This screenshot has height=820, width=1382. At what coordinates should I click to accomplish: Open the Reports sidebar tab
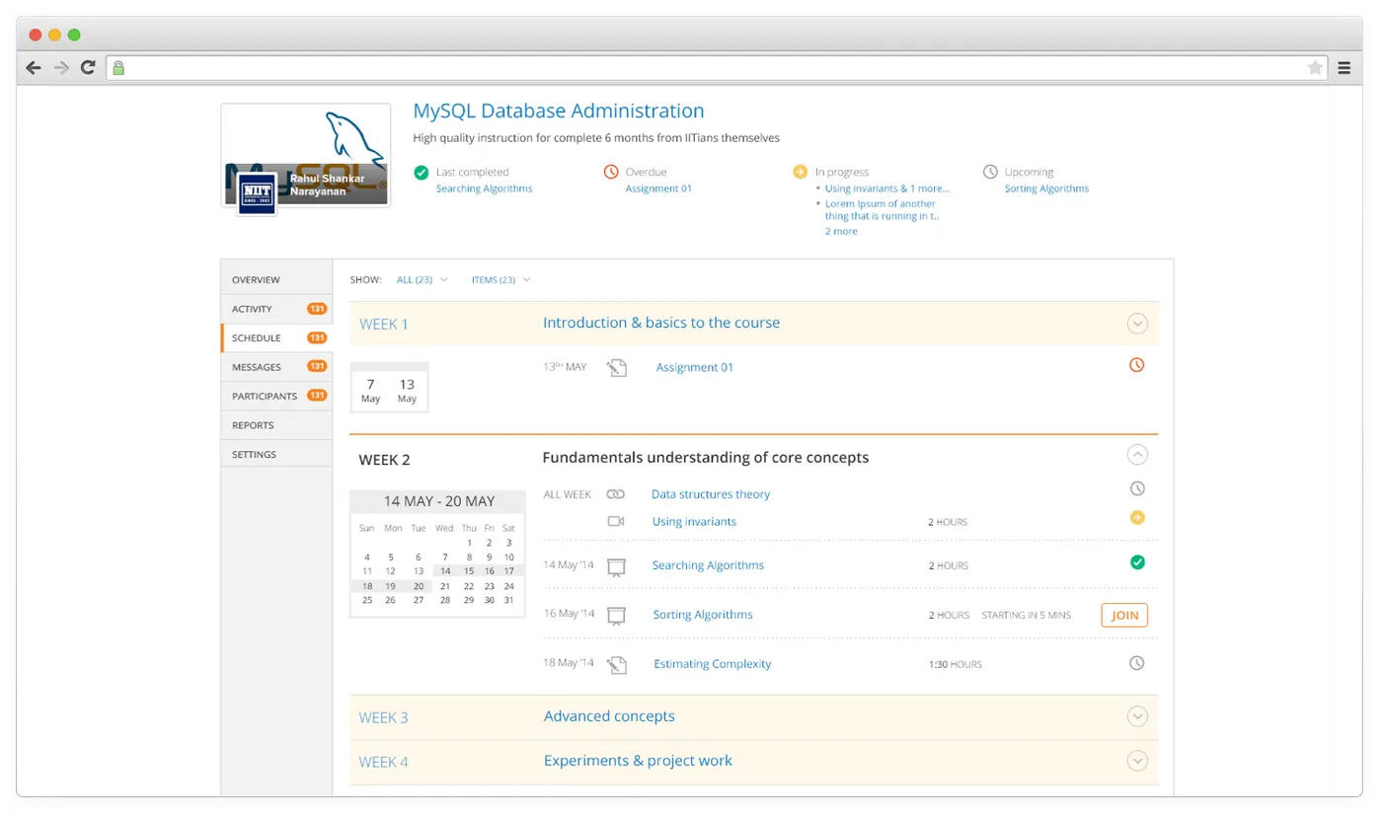276,425
